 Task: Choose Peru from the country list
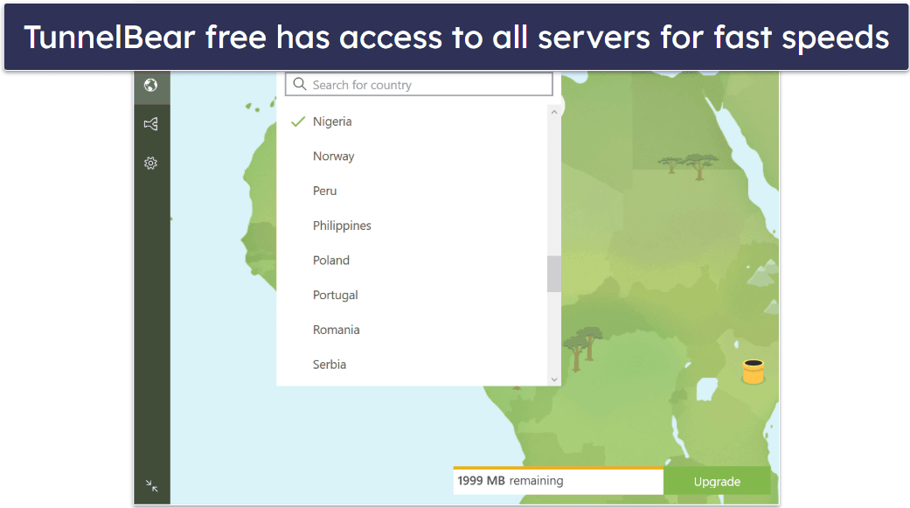pyautogui.click(x=412, y=191)
